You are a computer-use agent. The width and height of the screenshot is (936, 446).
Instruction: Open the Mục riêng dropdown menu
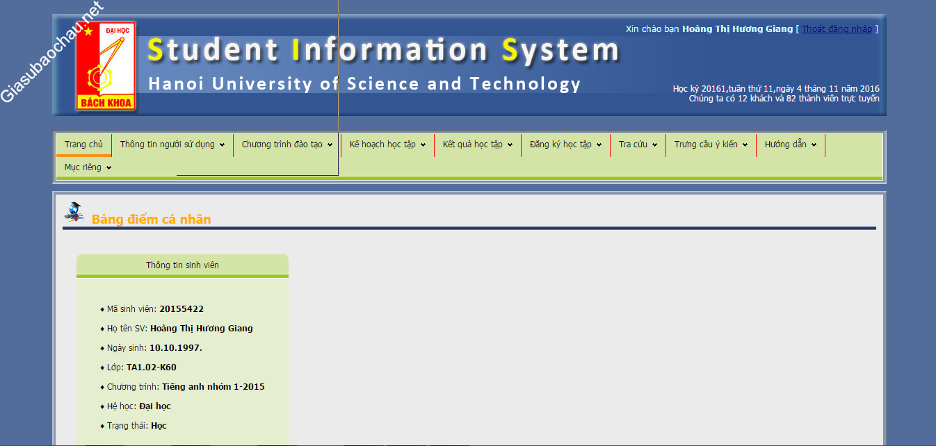coord(87,167)
